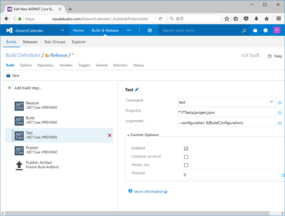The height and width of the screenshot is (216, 285).
Task: Click the Project(s) input field
Action: click(x=227, y=112)
